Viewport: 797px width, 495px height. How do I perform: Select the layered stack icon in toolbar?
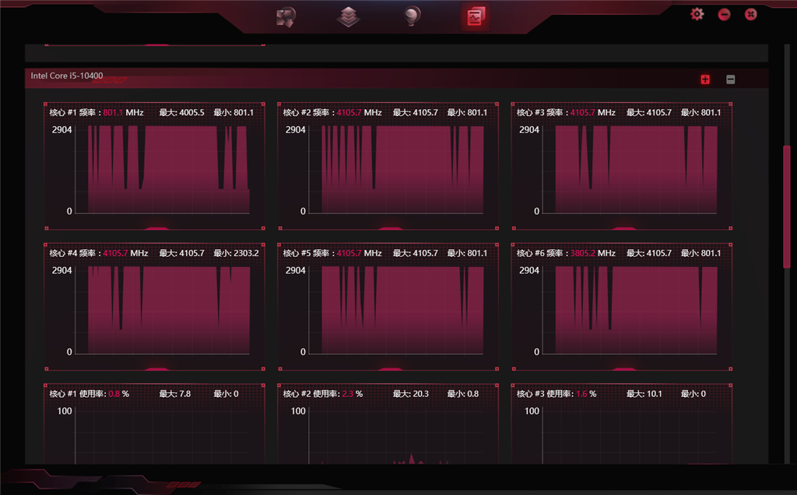click(x=348, y=16)
